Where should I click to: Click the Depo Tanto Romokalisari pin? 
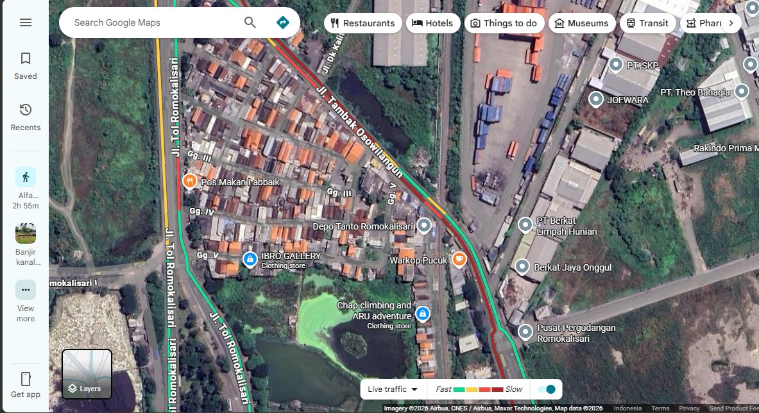pyautogui.click(x=424, y=225)
